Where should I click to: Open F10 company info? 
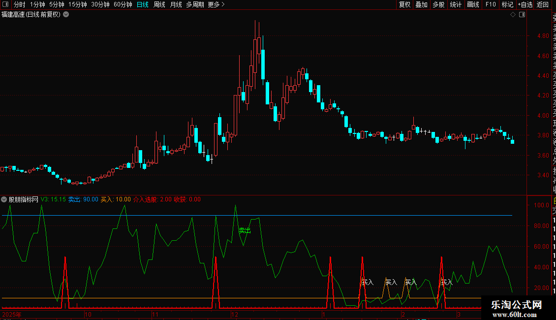[x=491, y=4]
